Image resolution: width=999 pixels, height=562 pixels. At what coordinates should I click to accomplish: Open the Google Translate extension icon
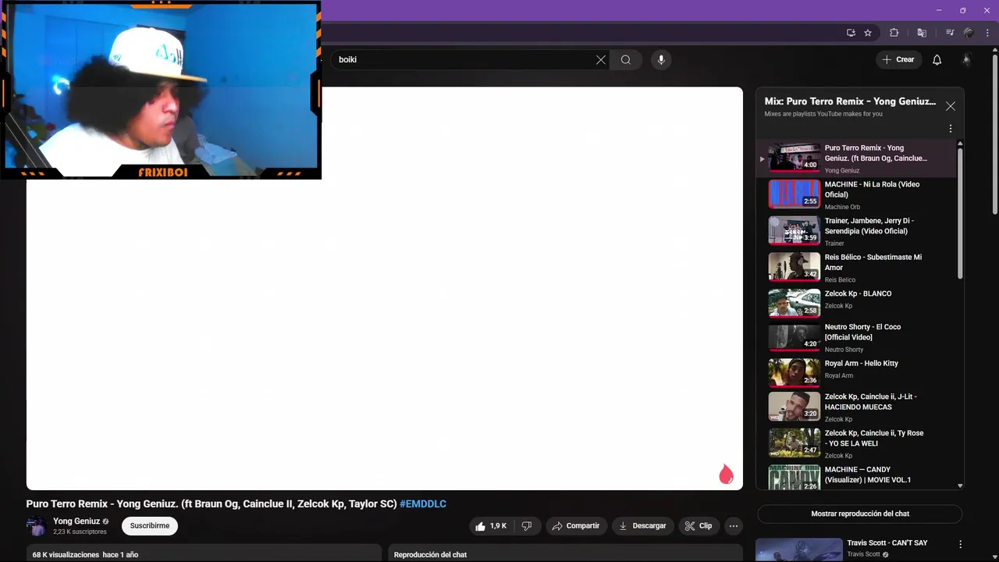922,33
